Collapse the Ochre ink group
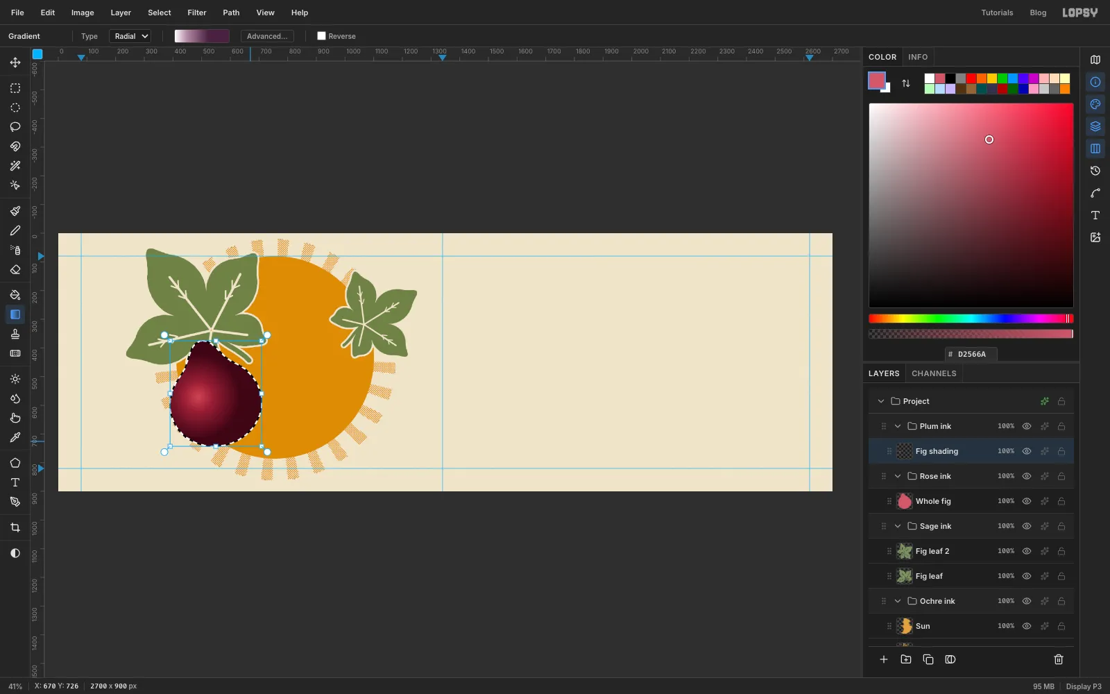 tap(898, 601)
